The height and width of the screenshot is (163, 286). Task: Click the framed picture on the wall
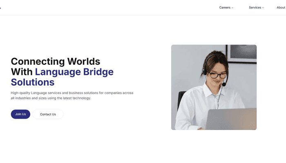pyautogui.click(x=241, y=53)
